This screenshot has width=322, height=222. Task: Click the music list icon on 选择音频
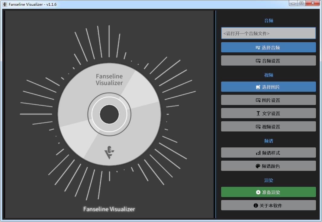point(258,48)
